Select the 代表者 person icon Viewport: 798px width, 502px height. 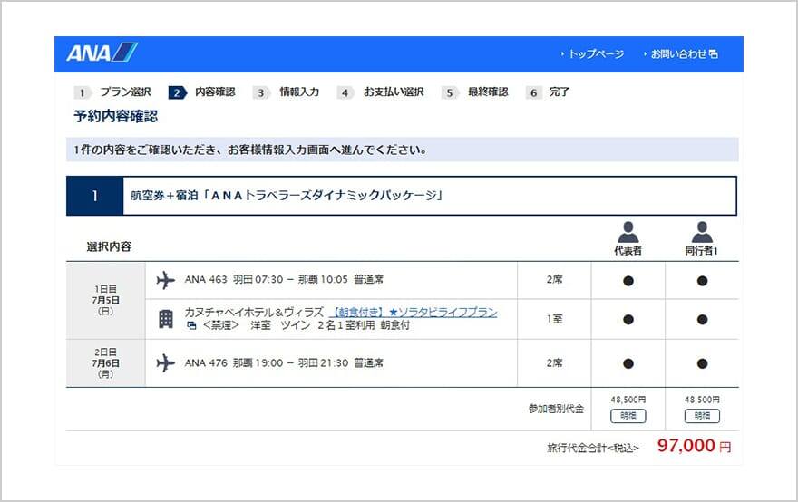pos(628,232)
